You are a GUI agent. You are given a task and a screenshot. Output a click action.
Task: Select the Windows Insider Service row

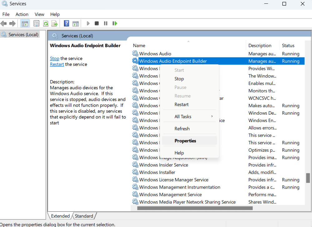(x=218, y=165)
